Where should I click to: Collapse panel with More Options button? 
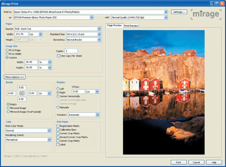pyautogui.click(x=15, y=77)
